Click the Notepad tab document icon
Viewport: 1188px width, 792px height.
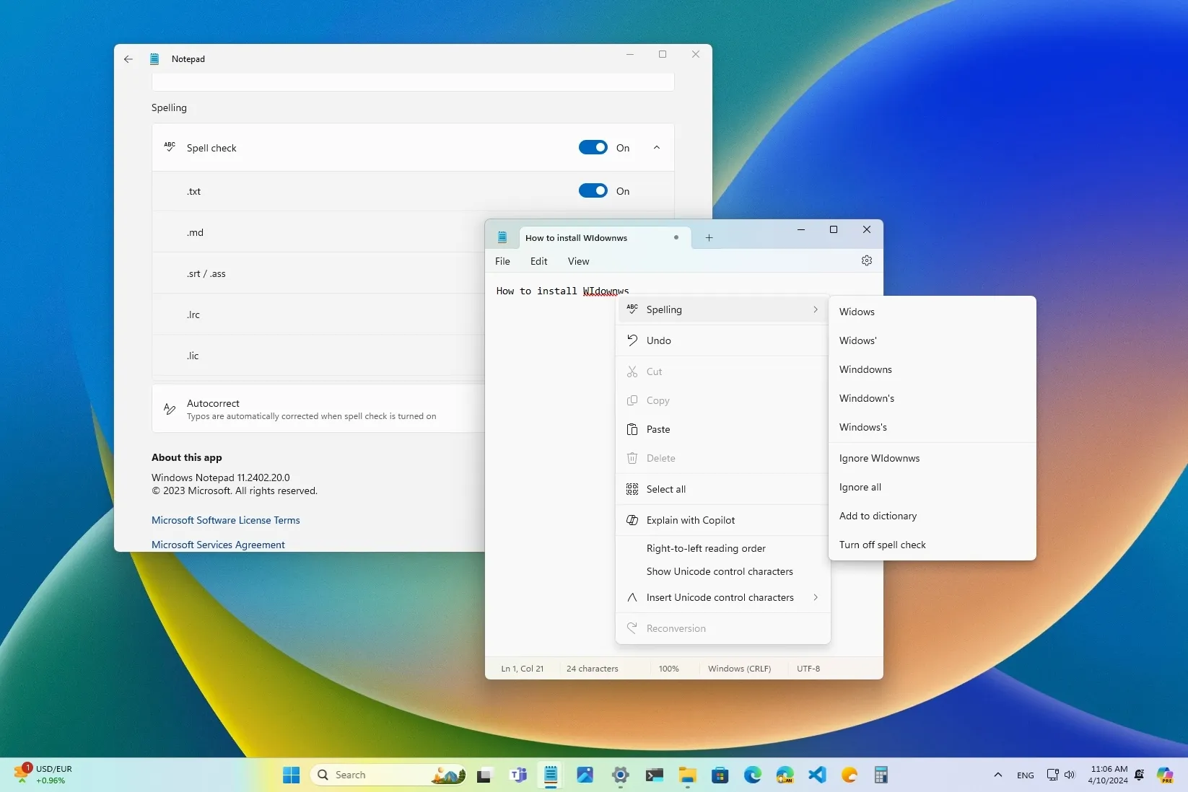502,237
